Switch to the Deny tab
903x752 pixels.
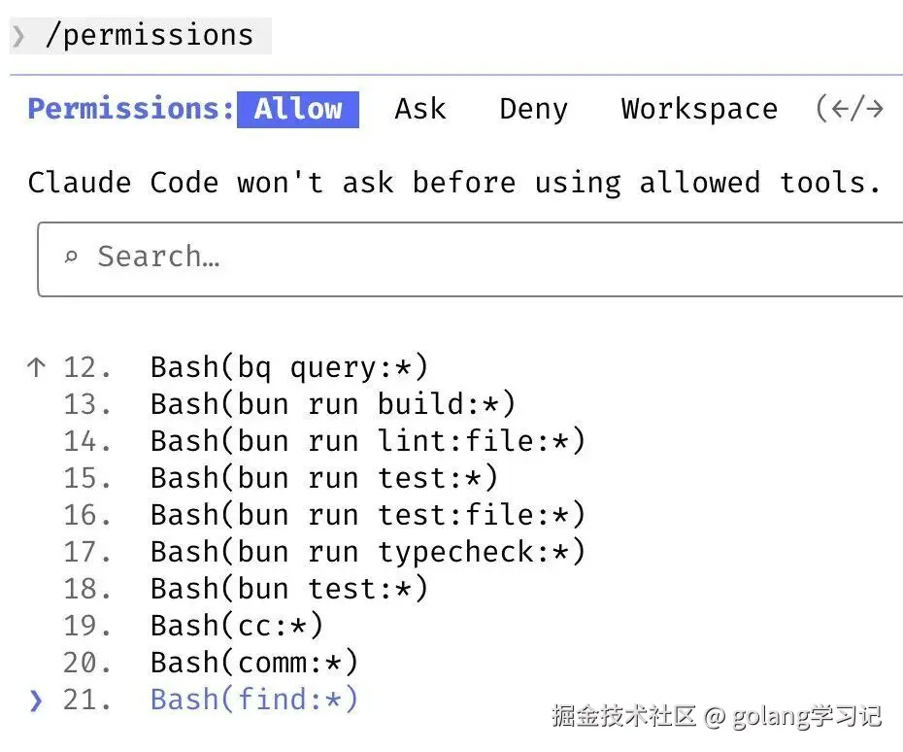click(x=532, y=109)
